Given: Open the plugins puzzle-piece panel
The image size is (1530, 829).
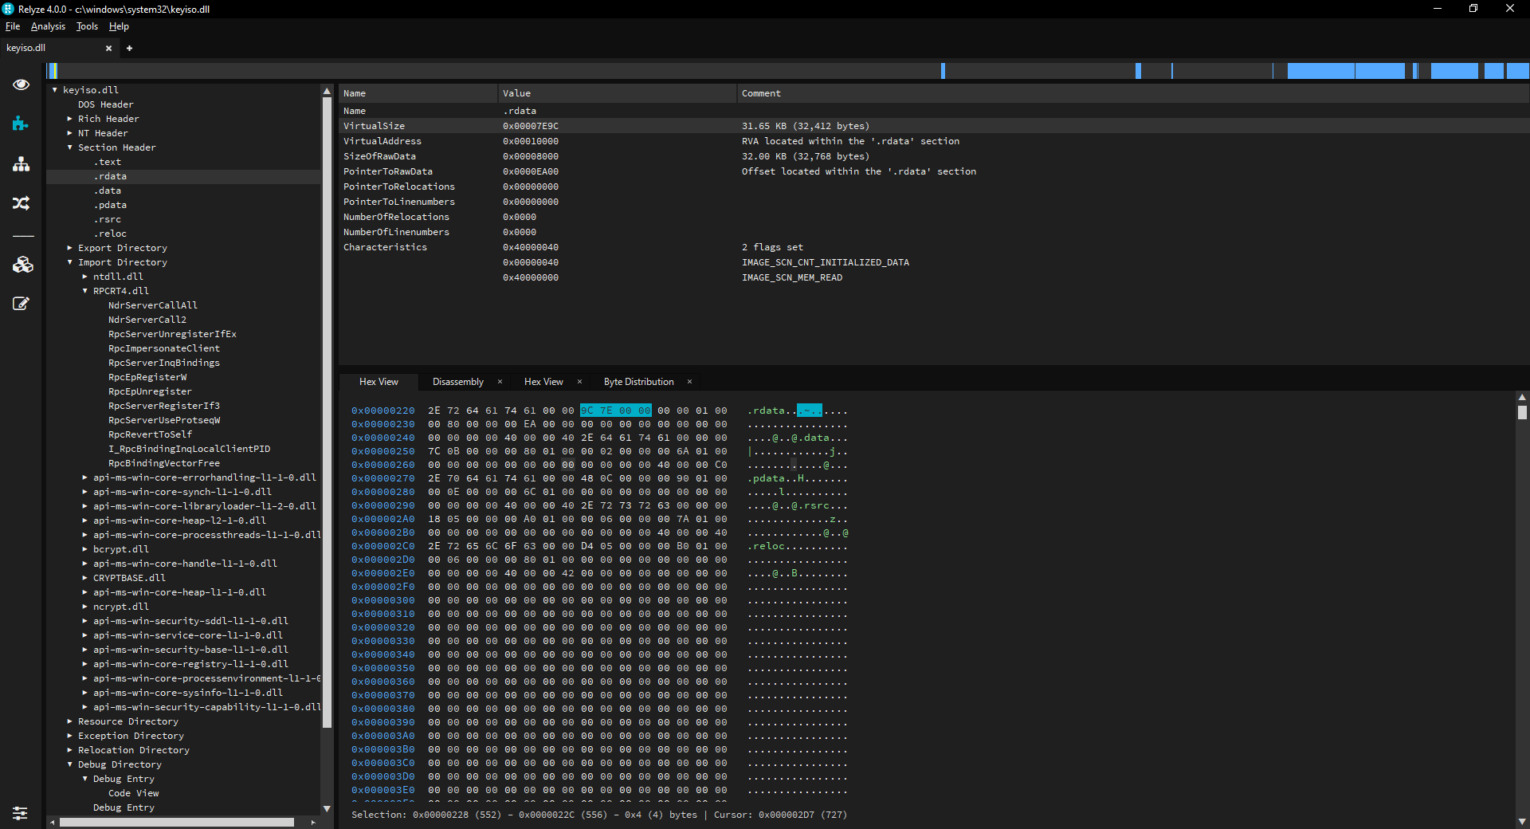Looking at the screenshot, I should 22,124.
